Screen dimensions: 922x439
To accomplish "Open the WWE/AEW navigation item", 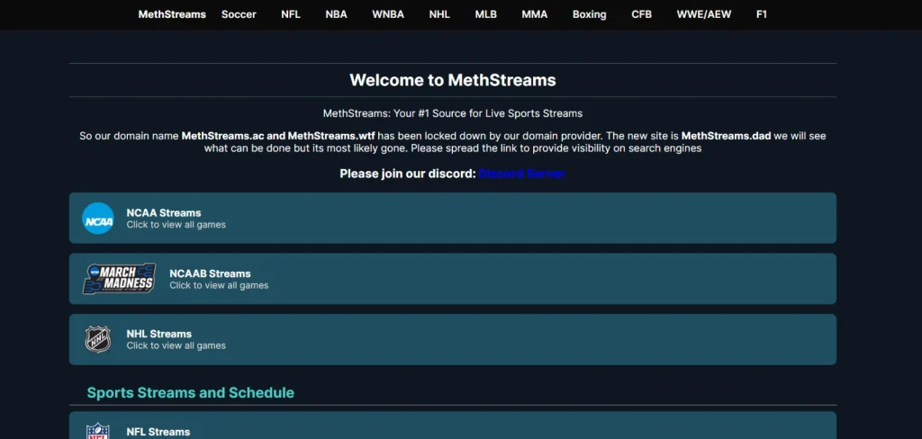I will click(704, 14).
